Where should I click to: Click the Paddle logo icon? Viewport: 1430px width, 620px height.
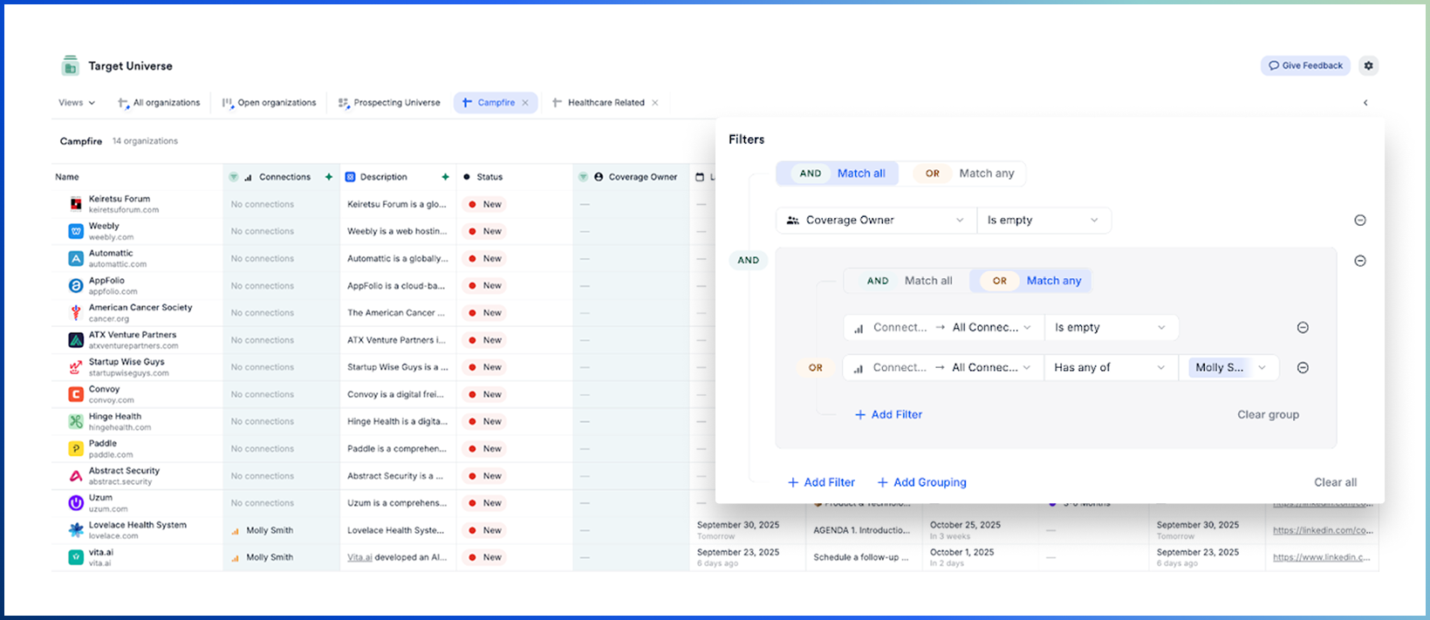tap(76, 448)
